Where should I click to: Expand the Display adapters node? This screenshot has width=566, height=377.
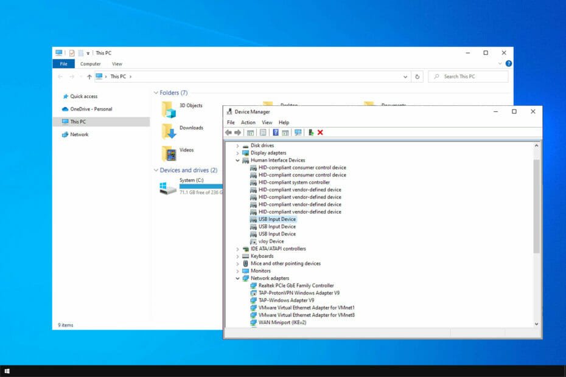pyautogui.click(x=237, y=153)
